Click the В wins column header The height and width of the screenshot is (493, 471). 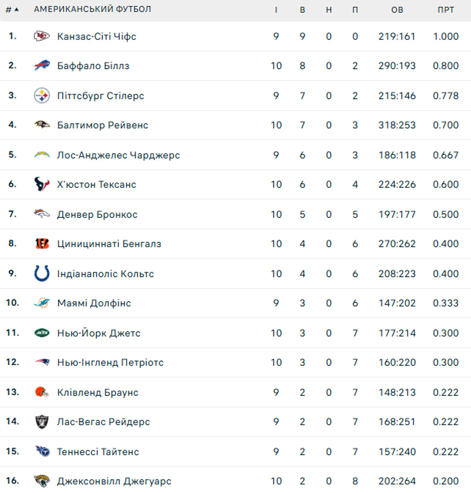pos(303,9)
